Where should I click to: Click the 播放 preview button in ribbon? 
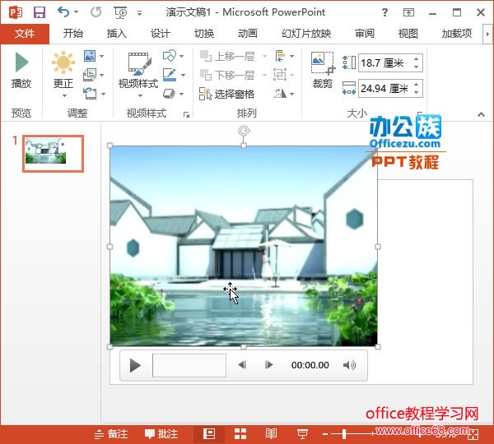[x=21, y=71]
